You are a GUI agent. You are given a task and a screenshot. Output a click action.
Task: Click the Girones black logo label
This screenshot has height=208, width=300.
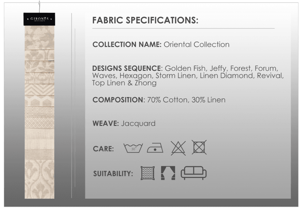point(39,19)
